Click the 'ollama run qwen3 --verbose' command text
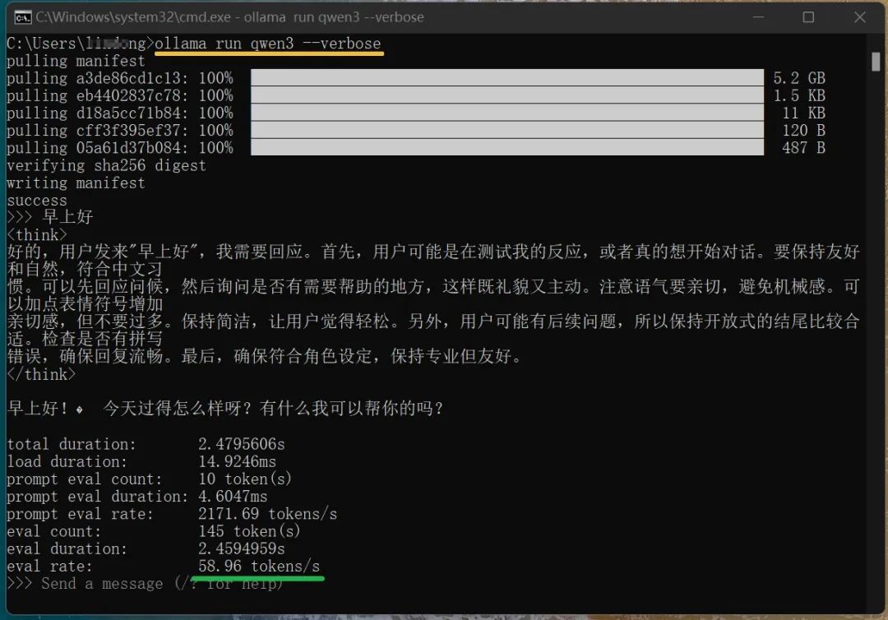The height and width of the screenshot is (620, 888). pyautogui.click(x=268, y=44)
